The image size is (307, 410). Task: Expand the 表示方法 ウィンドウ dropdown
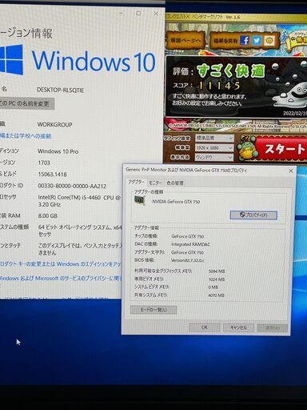214,158
